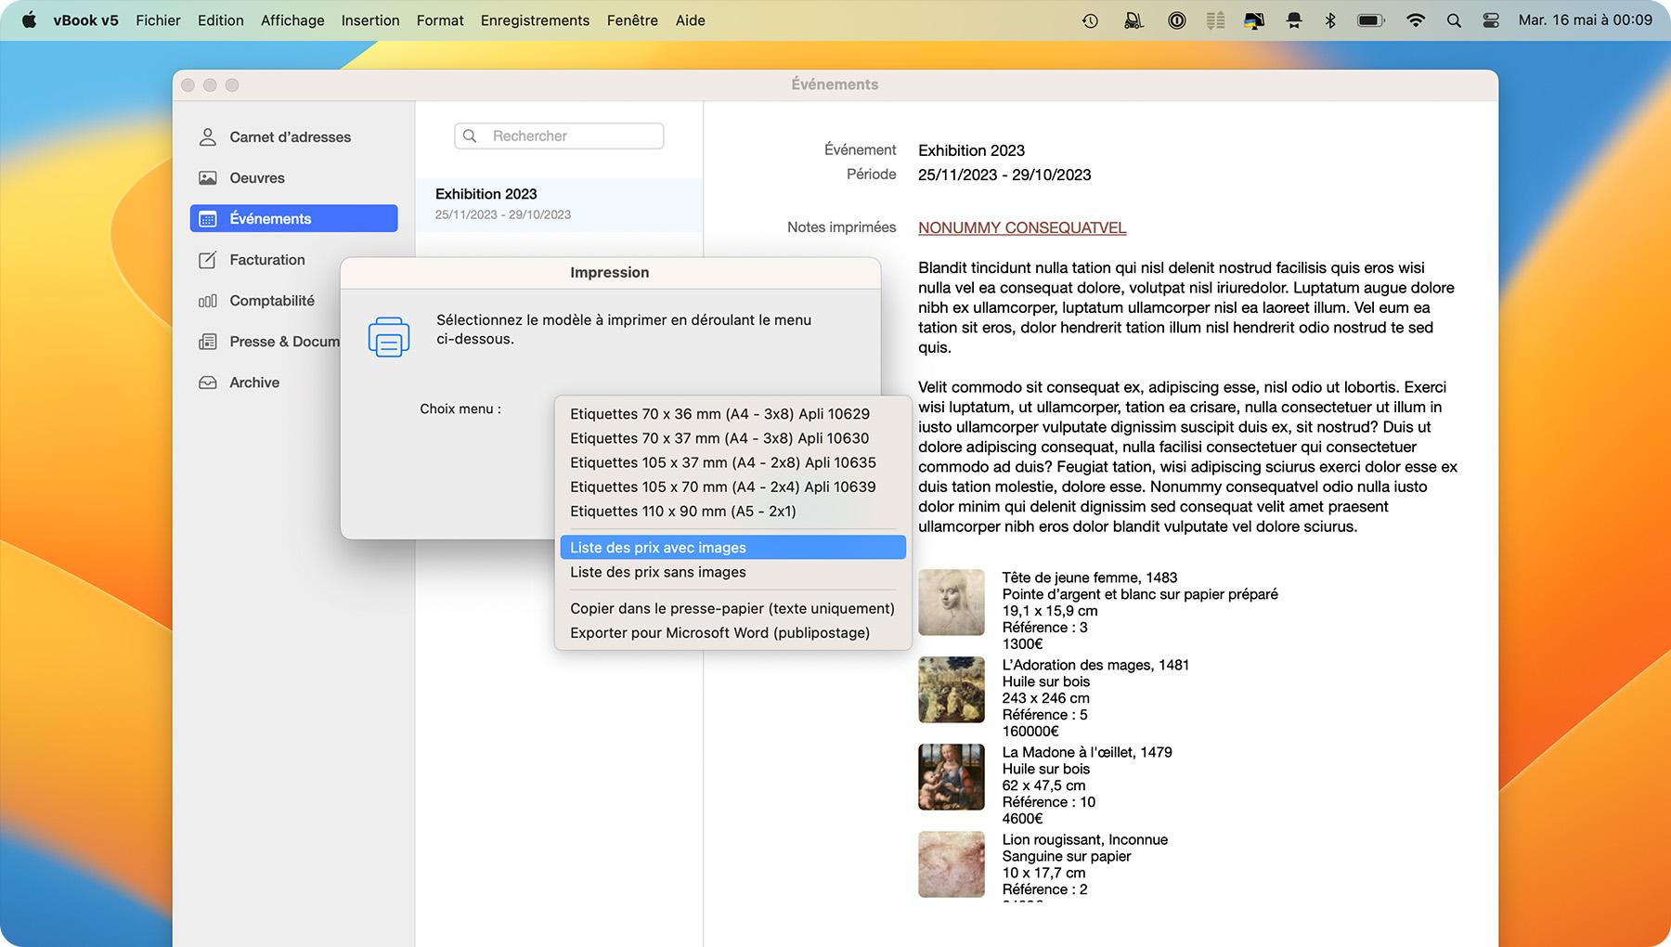Open the Format menu
The height and width of the screenshot is (947, 1671).
pos(440,20)
